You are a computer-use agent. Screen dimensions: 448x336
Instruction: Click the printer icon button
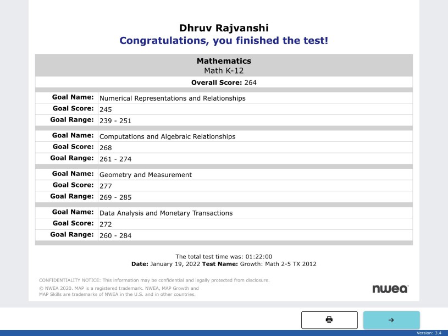[329, 320]
